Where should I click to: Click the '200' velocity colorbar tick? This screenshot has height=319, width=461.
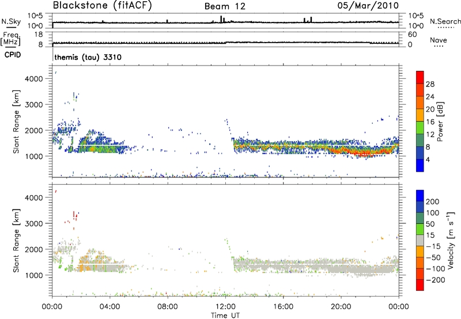click(x=433, y=202)
